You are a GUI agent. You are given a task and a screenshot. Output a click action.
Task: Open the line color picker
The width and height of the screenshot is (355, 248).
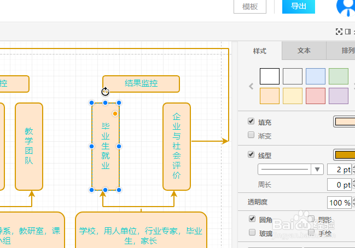[345, 155]
